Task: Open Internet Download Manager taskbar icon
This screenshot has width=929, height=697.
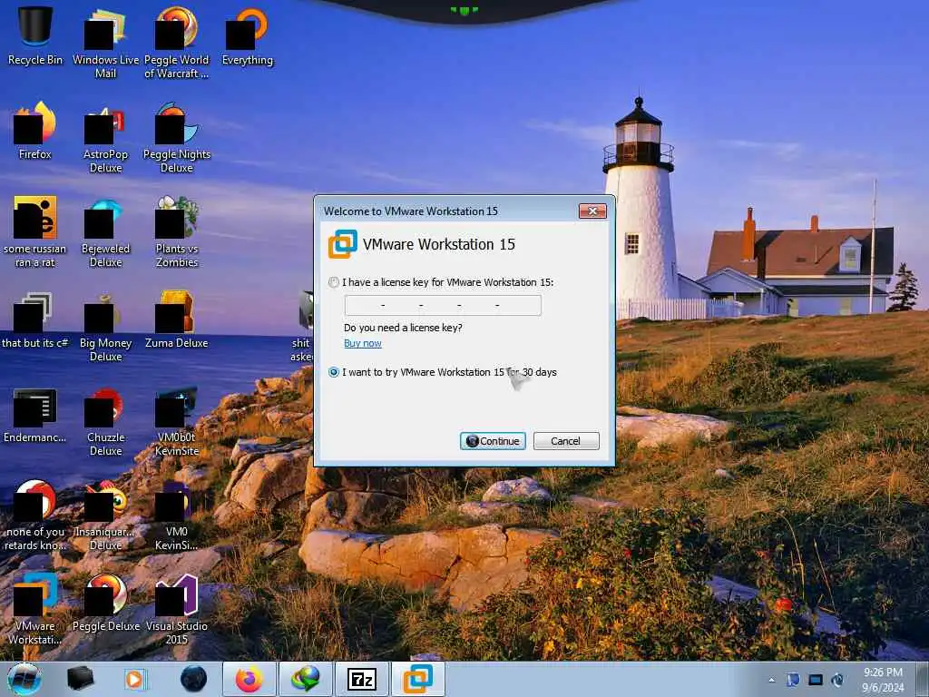Action: 306,679
